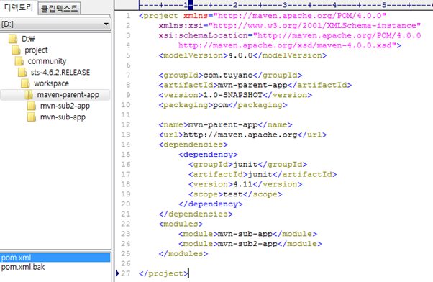Click the workspace folder icon
Image resolution: width=433 pixels, height=282 pixels.
point(25,83)
